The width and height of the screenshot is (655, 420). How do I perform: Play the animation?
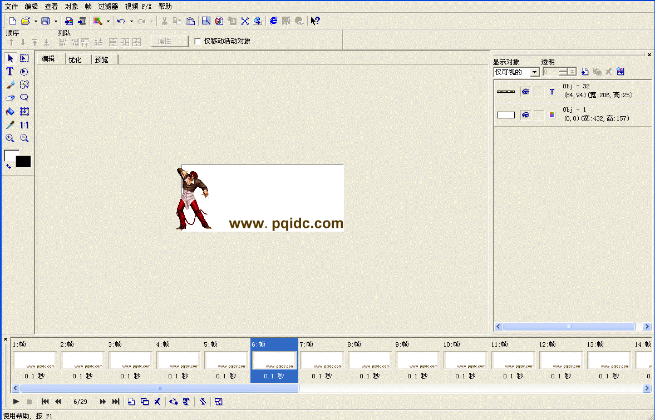click(16, 402)
